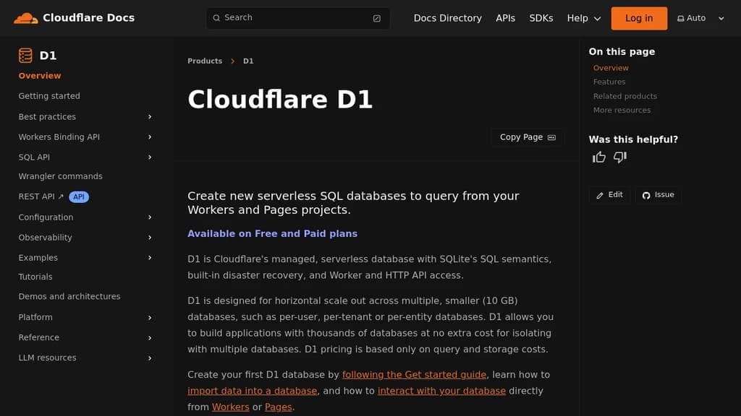Open Tutorials in sidebar
Screen dimensions: 741x416
35,277
